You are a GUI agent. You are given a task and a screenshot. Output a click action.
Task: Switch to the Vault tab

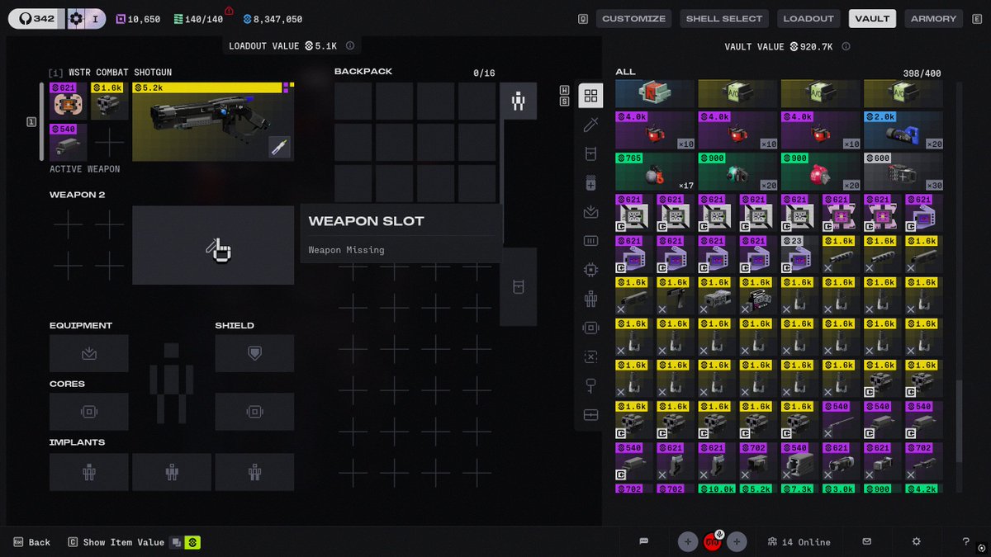pos(872,18)
